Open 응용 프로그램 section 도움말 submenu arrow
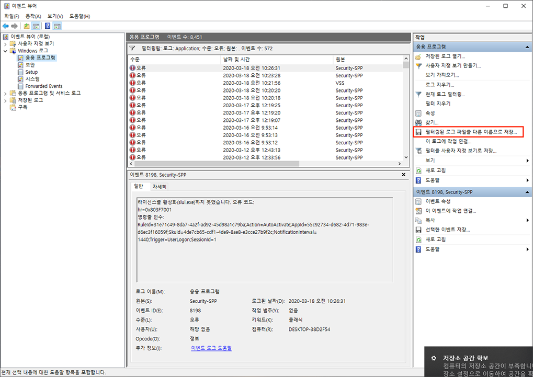The height and width of the screenshot is (377, 533). point(528,180)
